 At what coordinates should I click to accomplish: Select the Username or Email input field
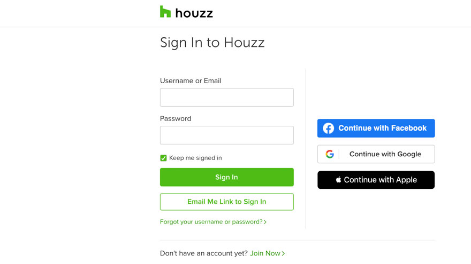[x=227, y=97]
